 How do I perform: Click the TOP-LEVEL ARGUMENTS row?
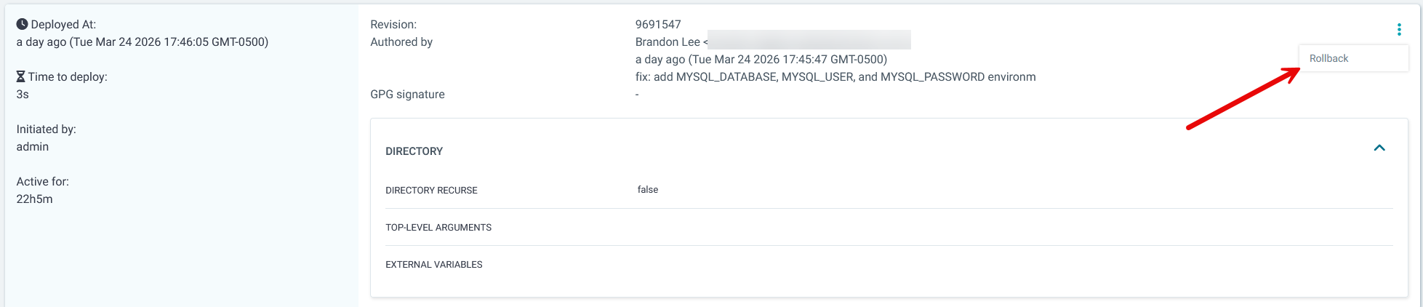click(438, 228)
